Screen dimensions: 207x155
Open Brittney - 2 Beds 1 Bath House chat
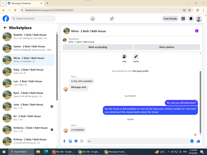tap(28, 141)
